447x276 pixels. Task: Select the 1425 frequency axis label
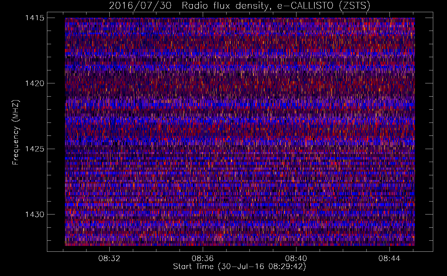35,149
